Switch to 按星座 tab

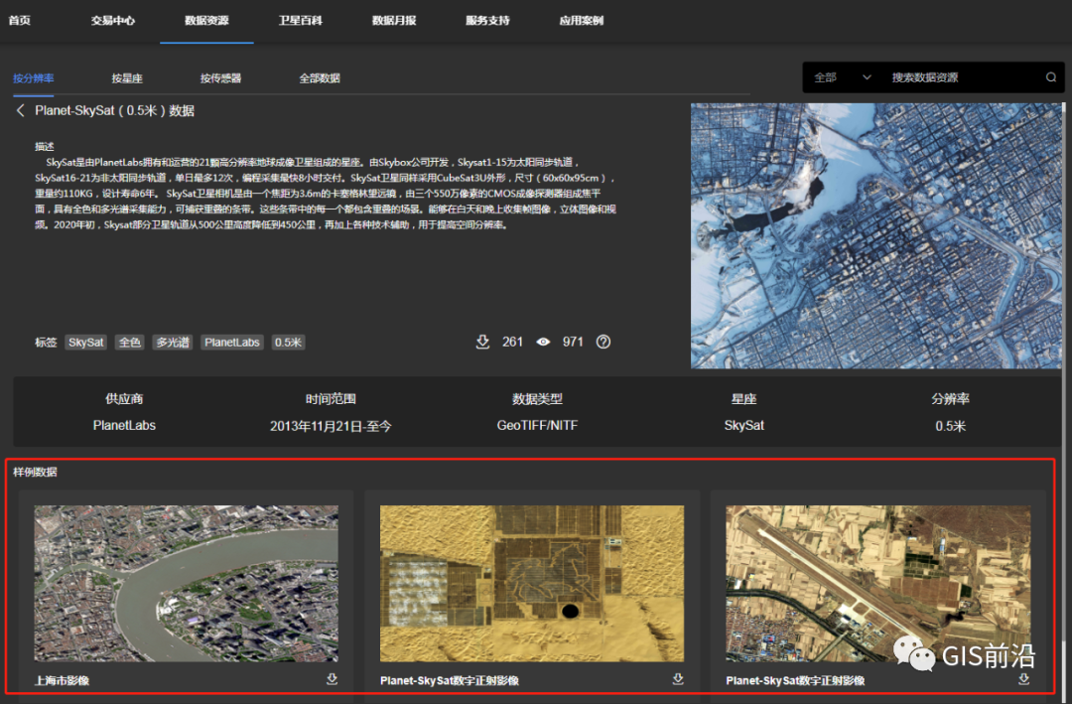127,78
